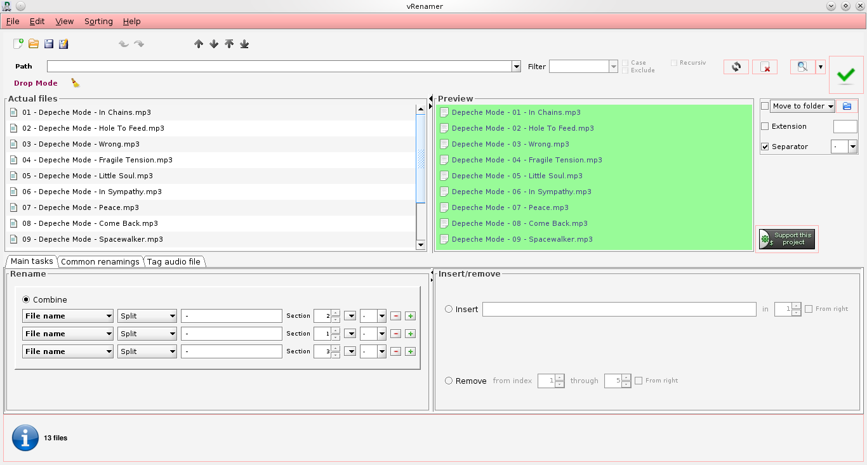Toggle the Extension checkbox

coord(765,126)
